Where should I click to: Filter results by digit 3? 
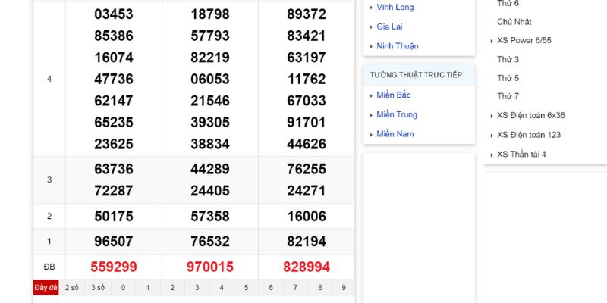pyautogui.click(x=197, y=288)
